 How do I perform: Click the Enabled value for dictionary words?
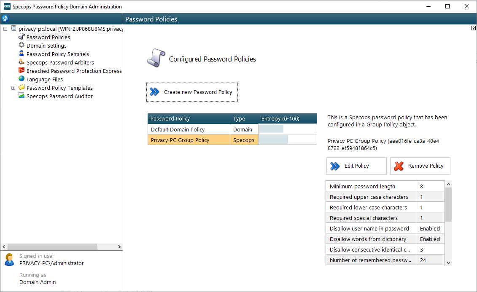pyautogui.click(x=430, y=239)
